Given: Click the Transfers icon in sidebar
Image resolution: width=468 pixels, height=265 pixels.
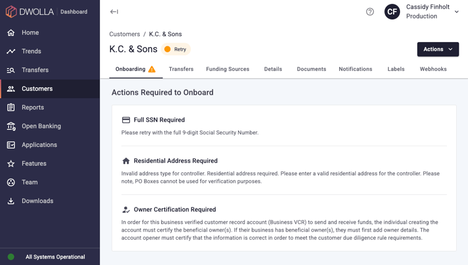Looking at the screenshot, I should pyautogui.click(x=11, y=70).
